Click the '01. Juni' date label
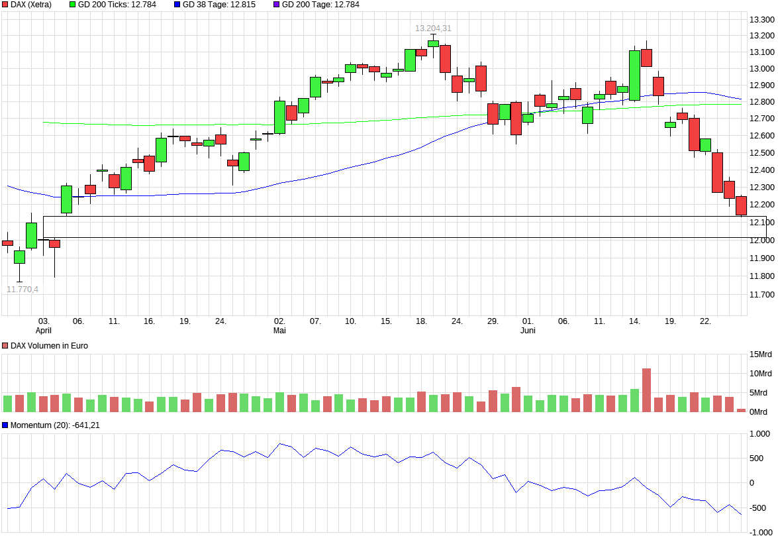 pos(528,325)
